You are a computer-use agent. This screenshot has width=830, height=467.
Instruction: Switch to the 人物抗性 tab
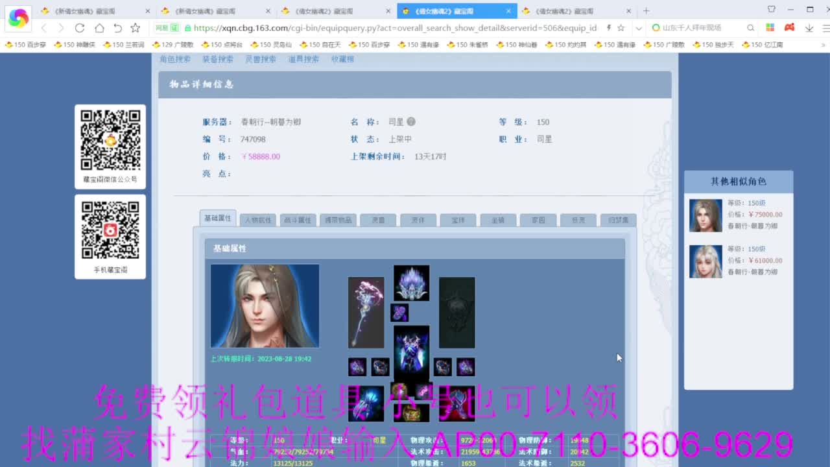pos(257,220)
